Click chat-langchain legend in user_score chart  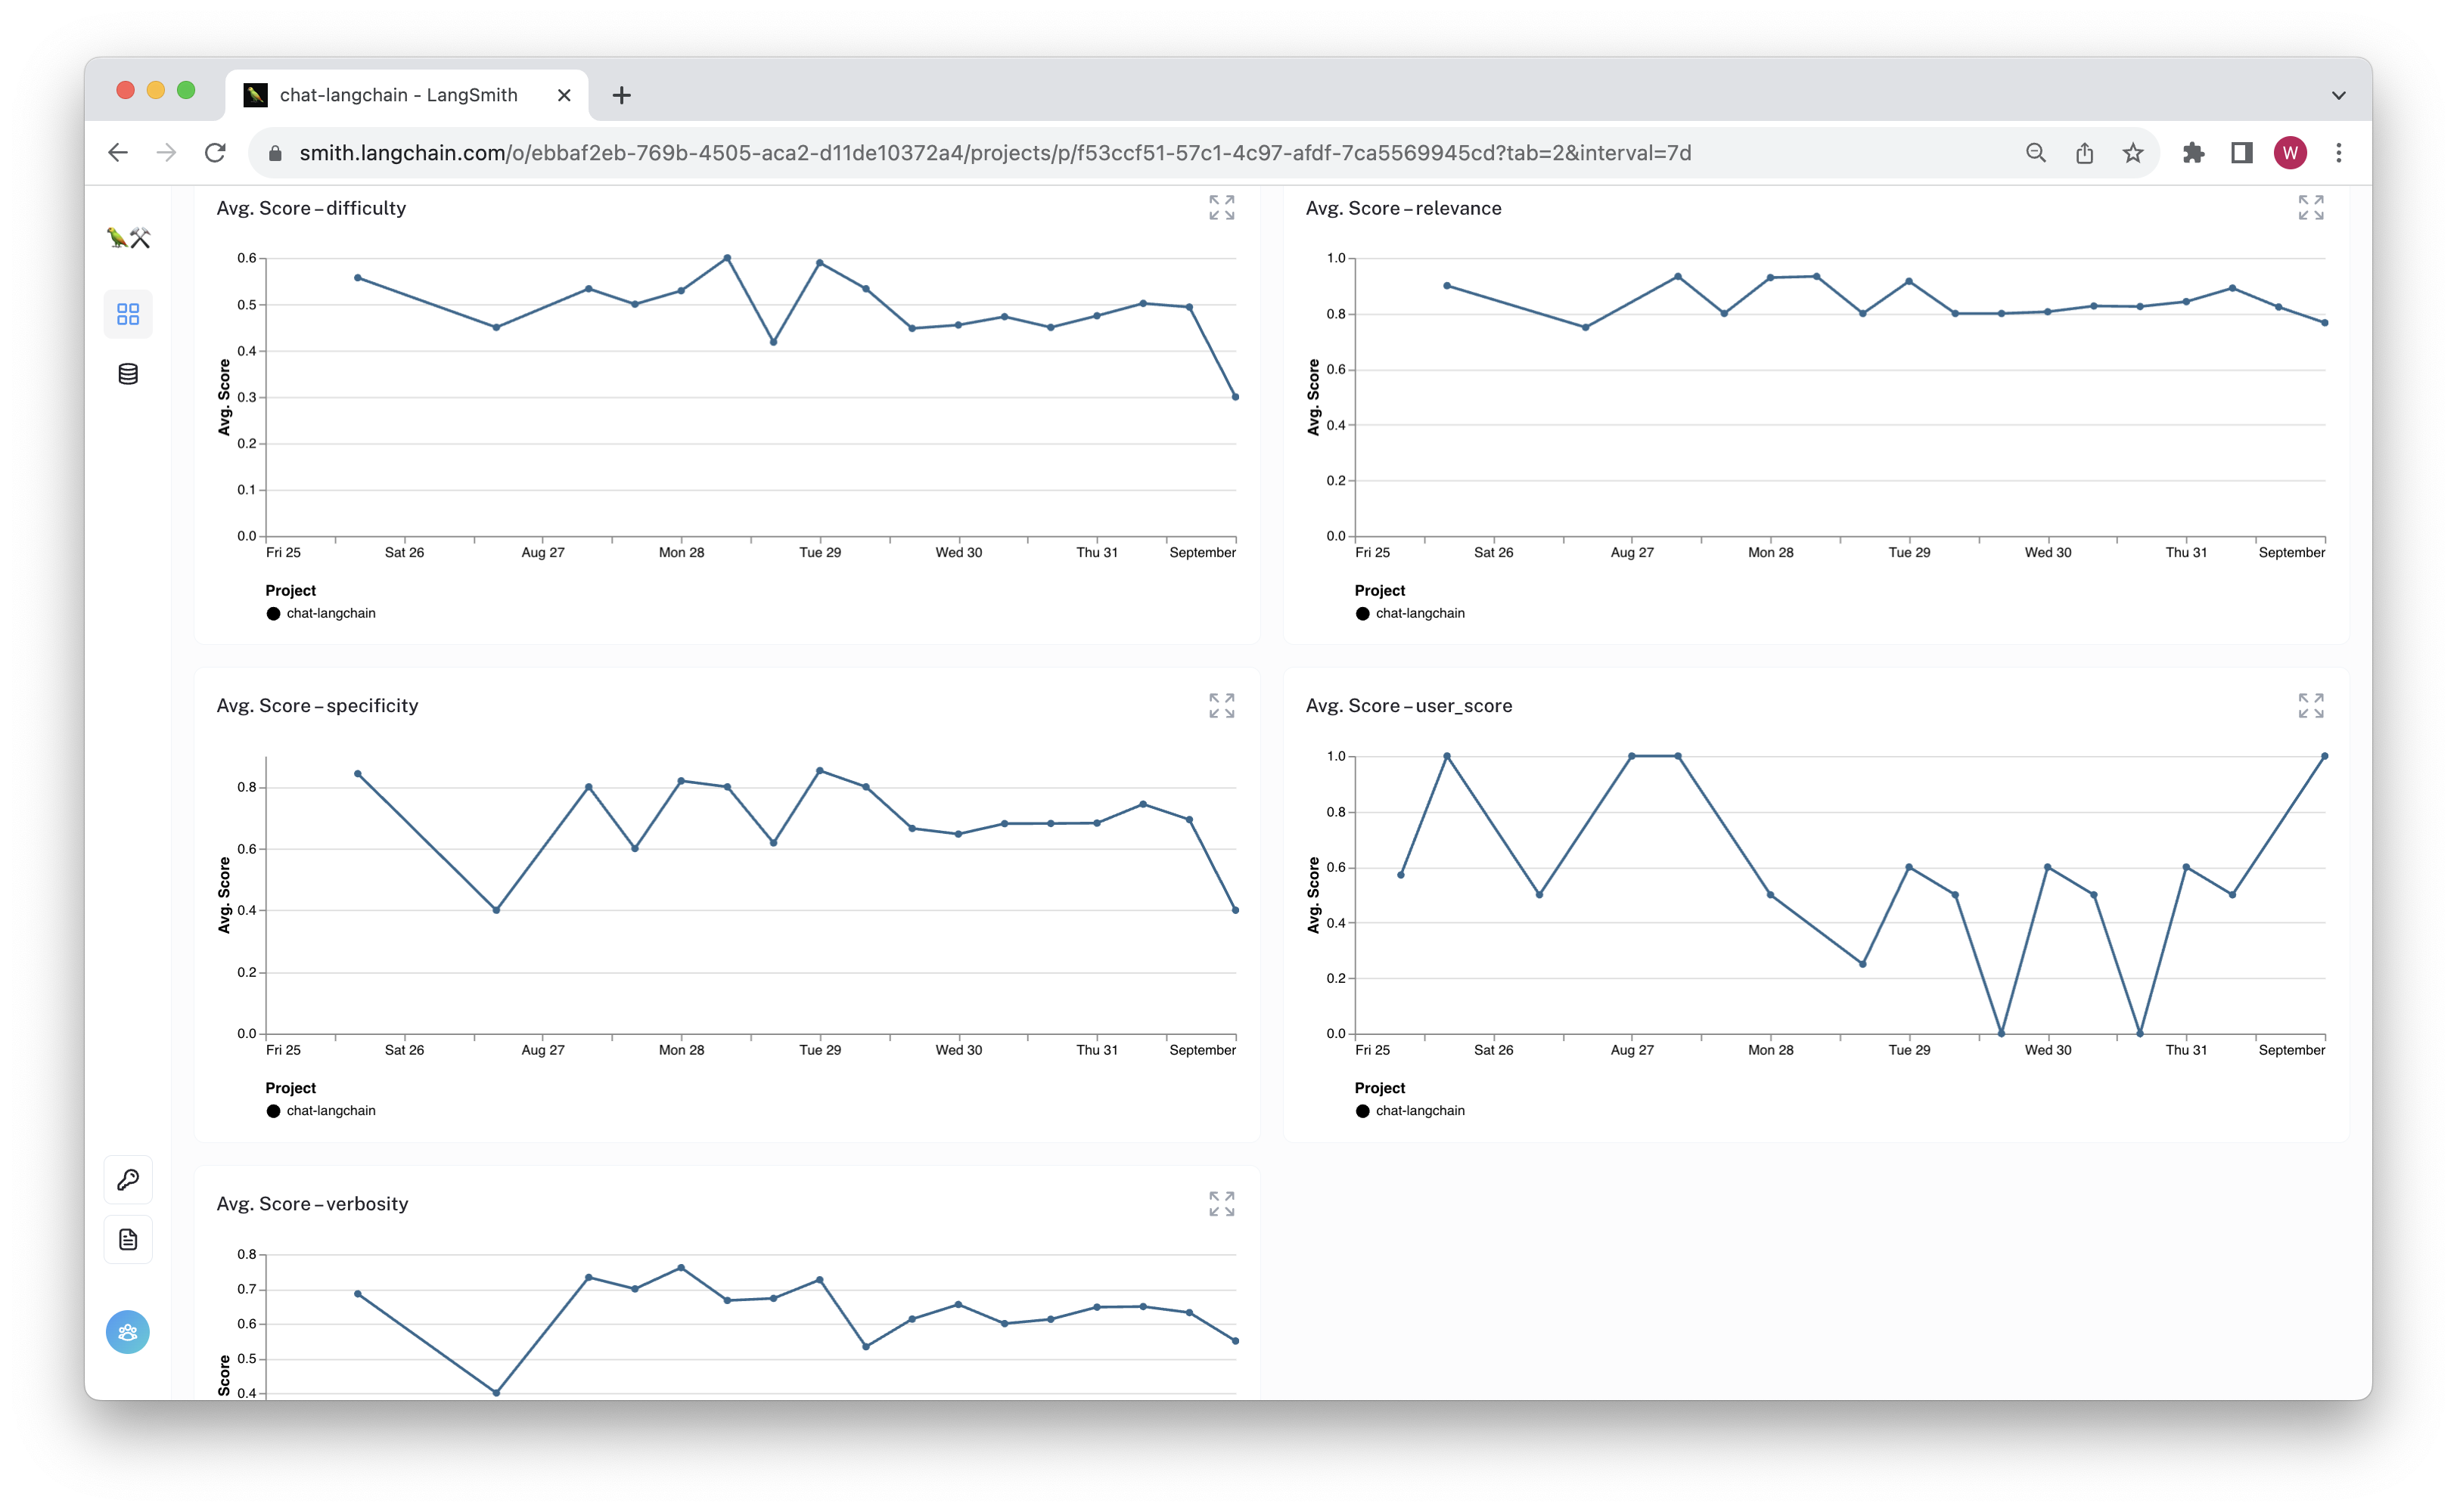point(1411,1111)
